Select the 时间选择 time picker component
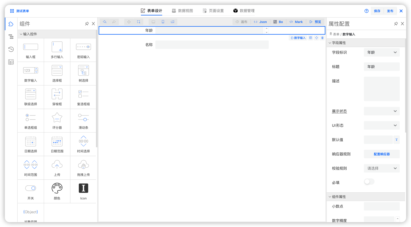This screenshot has height=227, width=411. point(83,144)
